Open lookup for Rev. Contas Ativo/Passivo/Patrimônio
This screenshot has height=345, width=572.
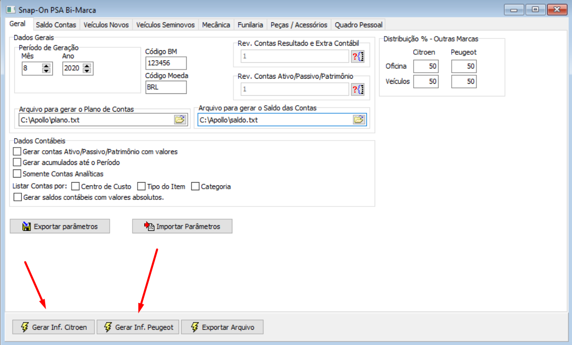(x=357, y=89)
